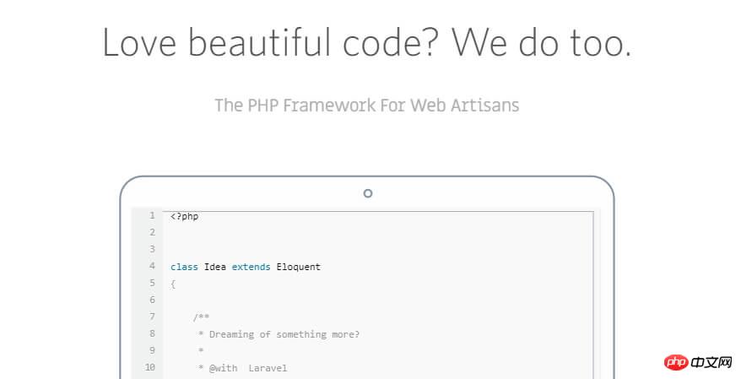Click the opening curly brace on line 5
741x379 pixels.
tap(173, 284)
